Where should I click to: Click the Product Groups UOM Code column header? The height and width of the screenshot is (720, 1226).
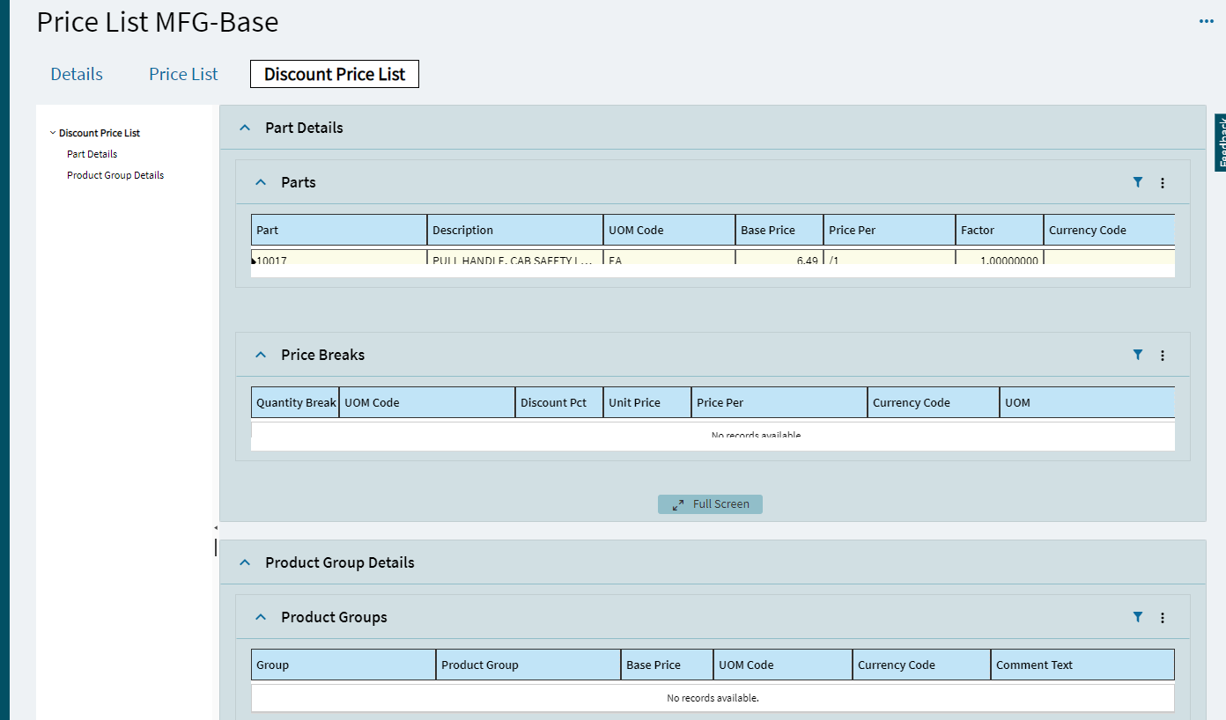tap(783, 665)
